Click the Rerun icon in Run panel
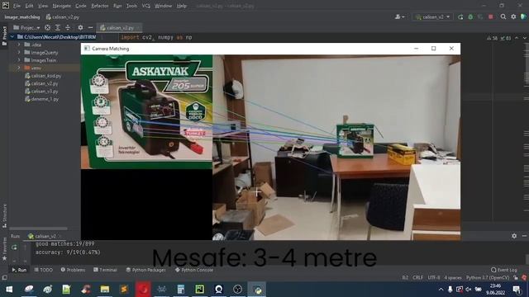529x297 pixels. [14, 247]
